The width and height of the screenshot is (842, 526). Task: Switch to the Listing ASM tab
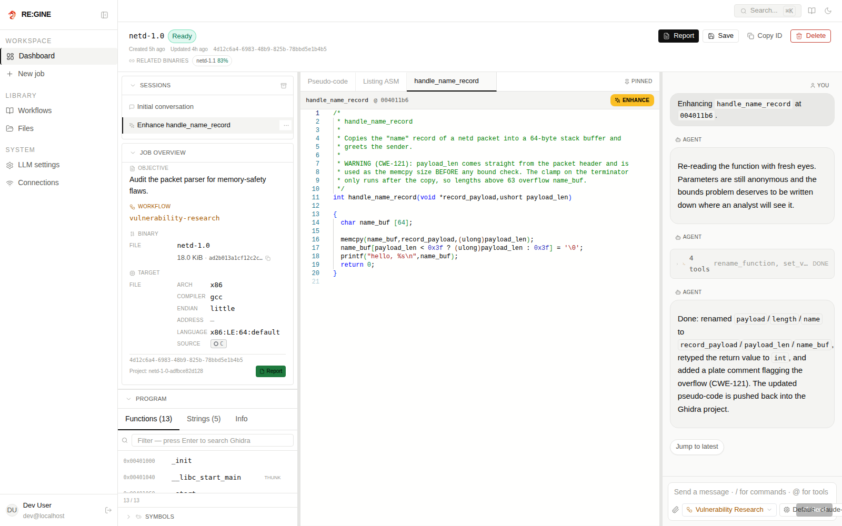tap(381, 81)
